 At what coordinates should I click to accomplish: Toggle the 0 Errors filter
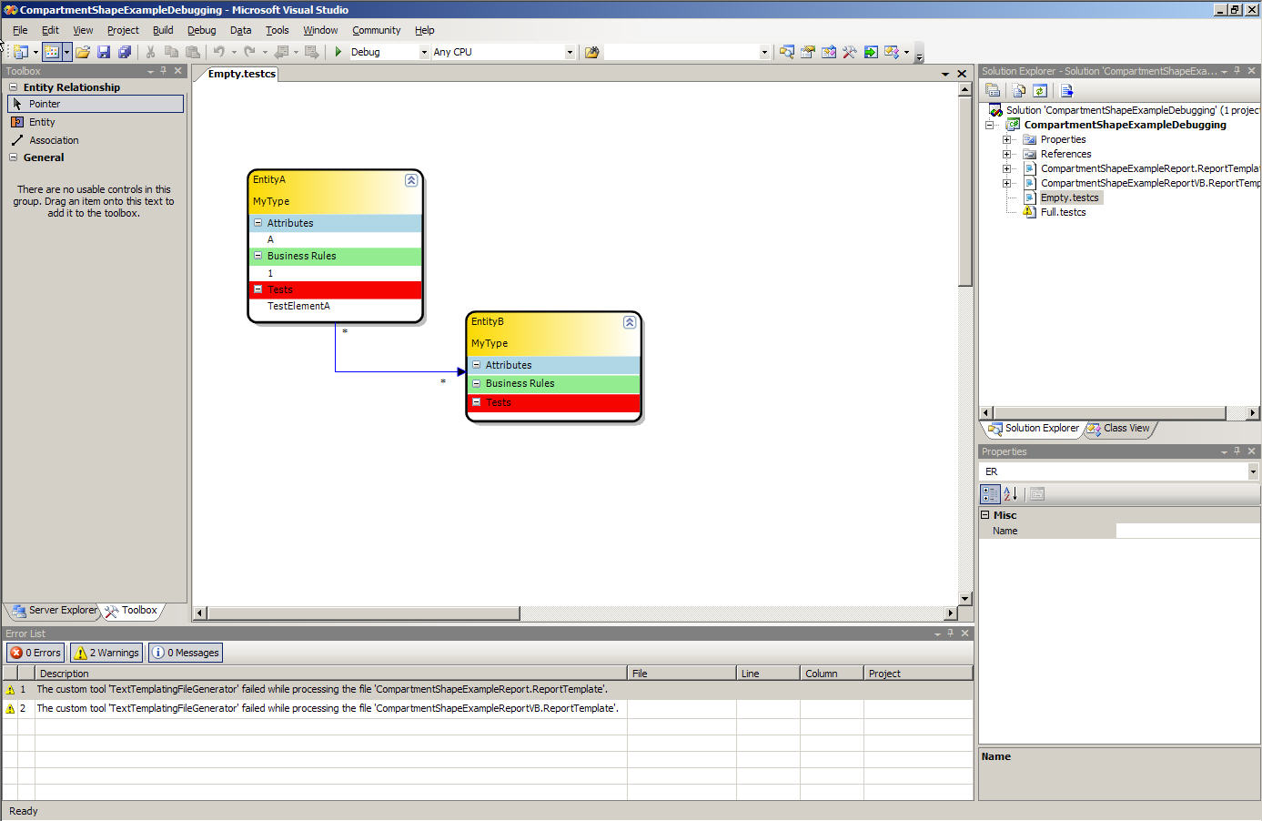pos(36,653)
